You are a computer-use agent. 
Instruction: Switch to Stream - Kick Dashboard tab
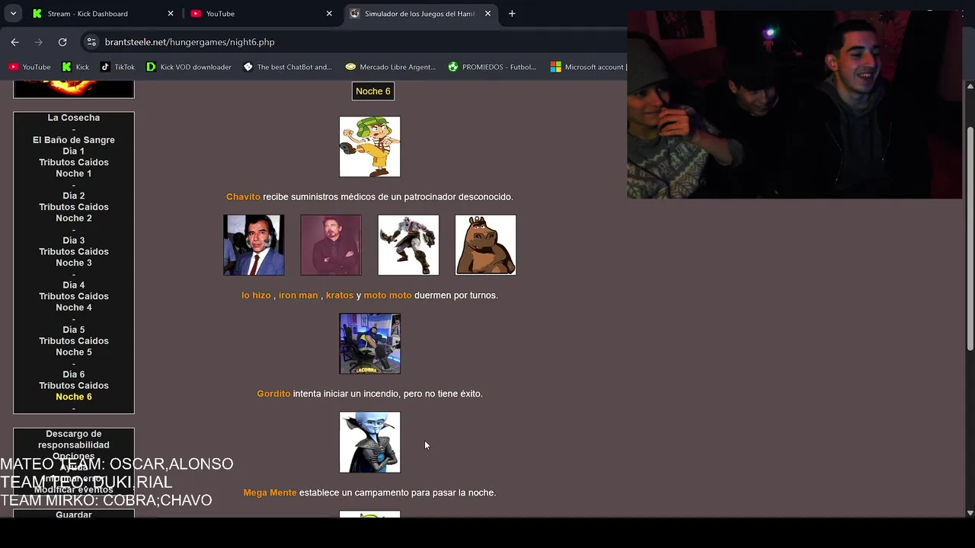pos(102,14)
